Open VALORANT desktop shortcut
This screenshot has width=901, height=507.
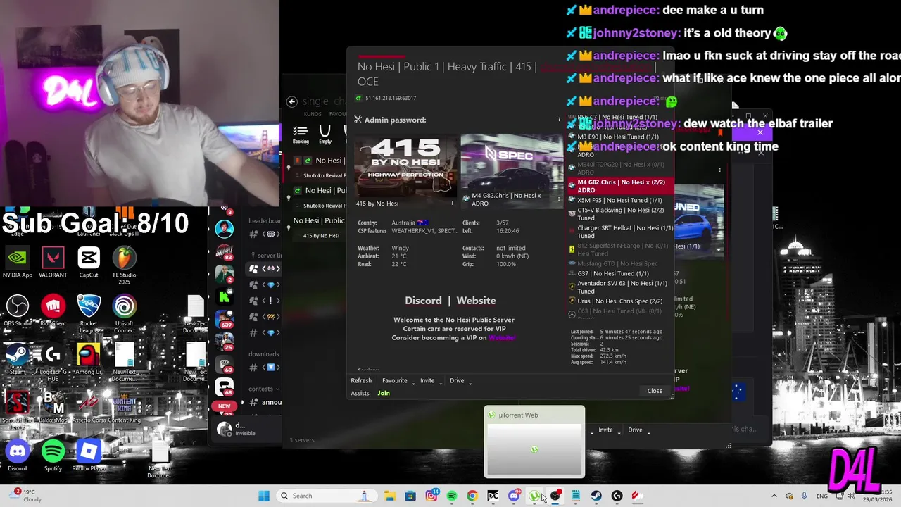(53, 263)
